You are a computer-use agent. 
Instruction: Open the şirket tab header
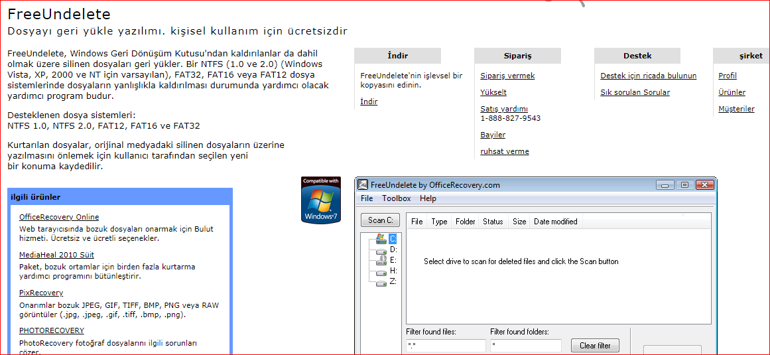pyautogui.click(x=741, y=56)
